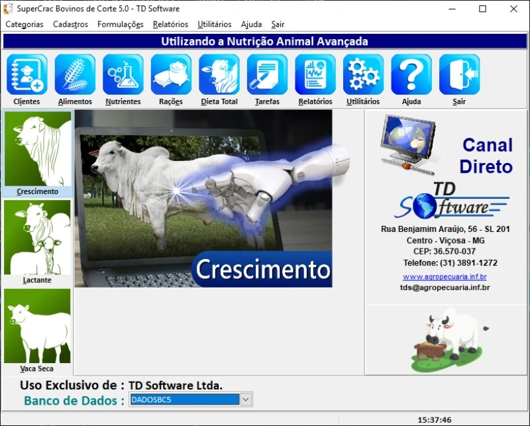
Task: Open the Tarefas document icon
Action: coord(267,75)
